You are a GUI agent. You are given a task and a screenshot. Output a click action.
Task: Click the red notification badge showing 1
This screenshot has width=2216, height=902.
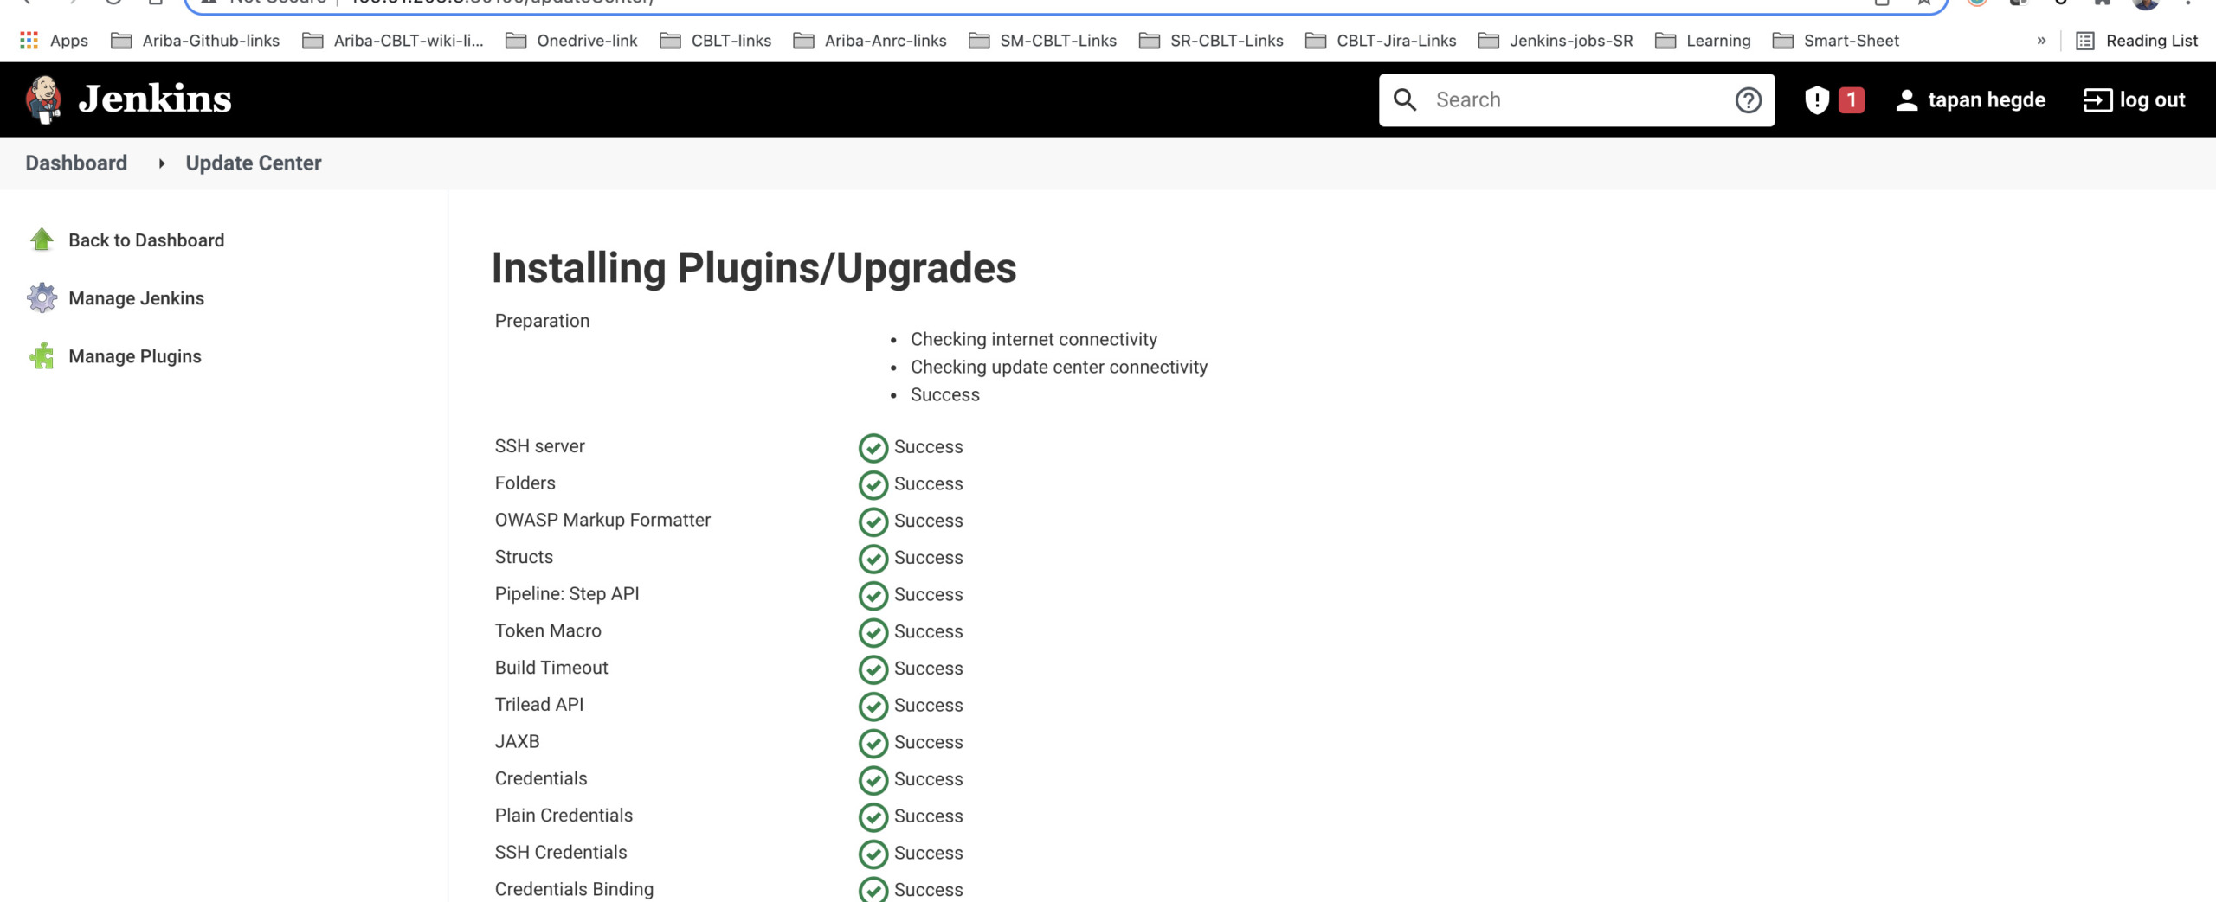click(x=1851, y=100)
